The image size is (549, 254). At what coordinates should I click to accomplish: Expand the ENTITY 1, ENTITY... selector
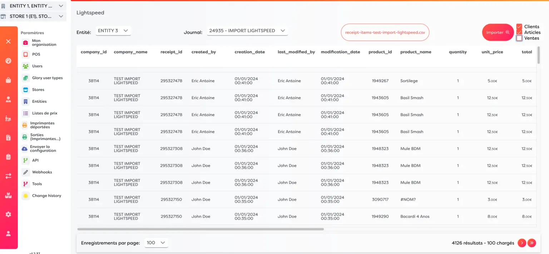tap(33, 6)
